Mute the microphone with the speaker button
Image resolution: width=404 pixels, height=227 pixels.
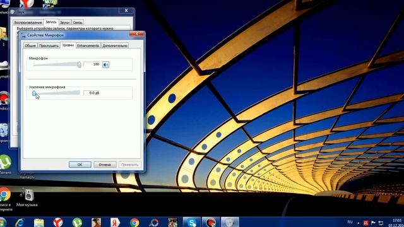click(105, 64)
